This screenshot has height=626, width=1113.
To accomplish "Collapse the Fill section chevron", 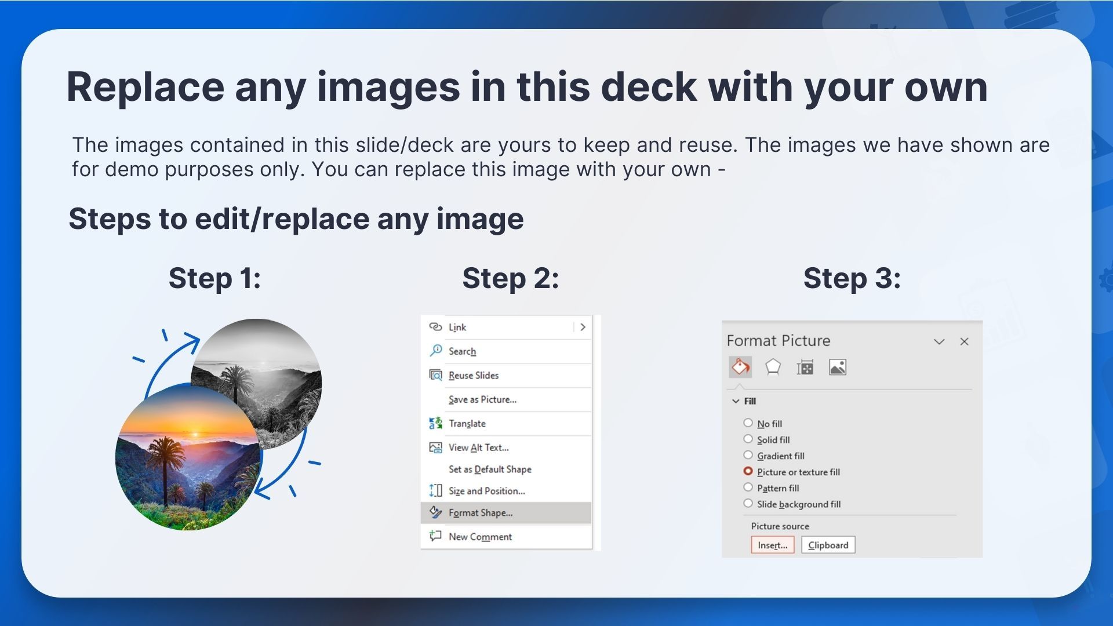I will (x=734, y=401).
